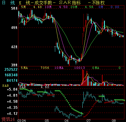The width and height of the screenshot is (126, 122).
Task: Select the 10MA volume value 10013
Action: [80, 68]
